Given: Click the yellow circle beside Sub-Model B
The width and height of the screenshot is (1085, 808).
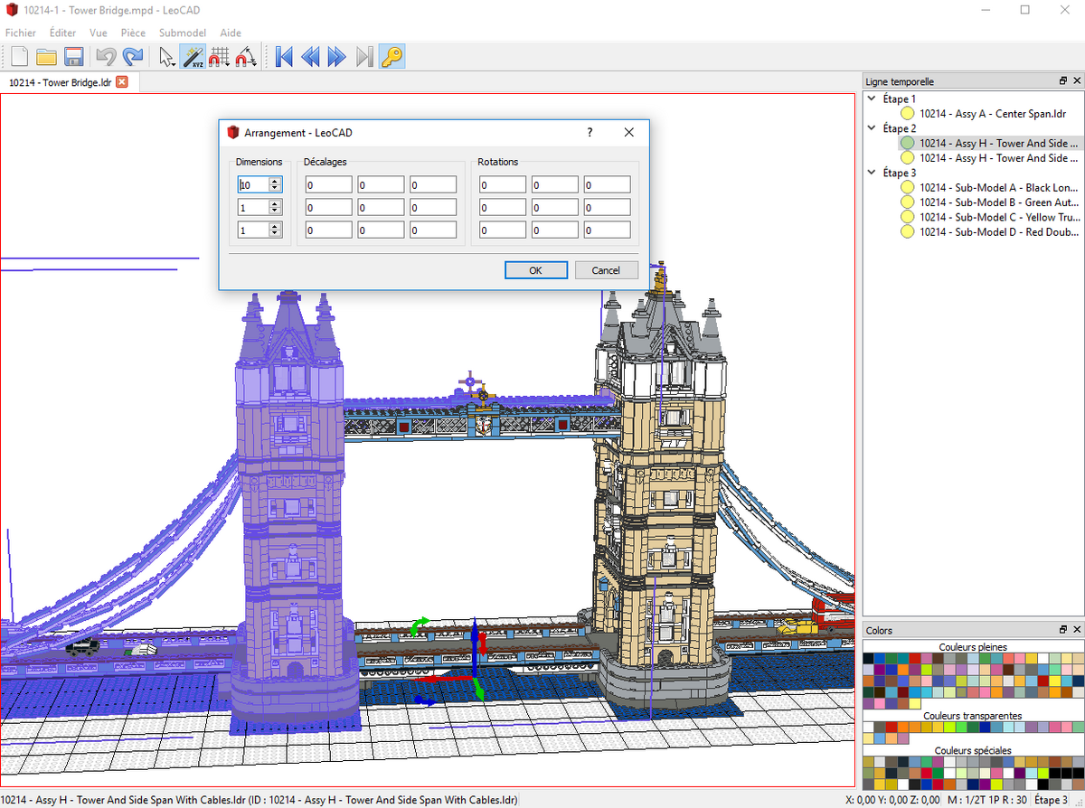Looking at the screenshot, I should coord(908,202).
